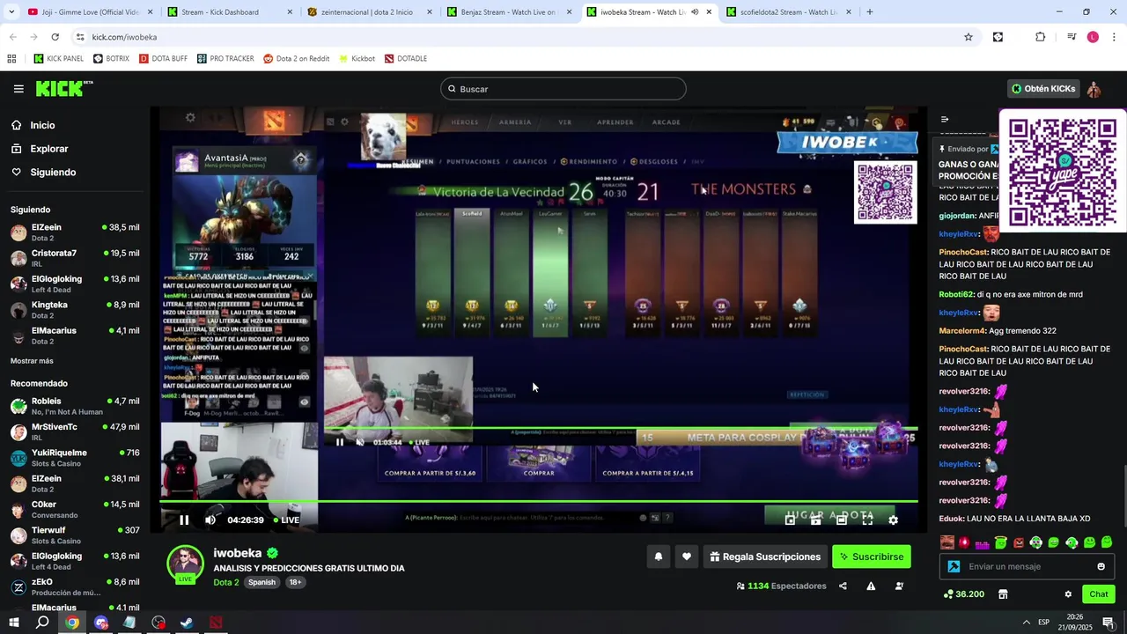Open the emoji picker in chat input
The image size is (1127, 634).
click(x=1101, y=566)
